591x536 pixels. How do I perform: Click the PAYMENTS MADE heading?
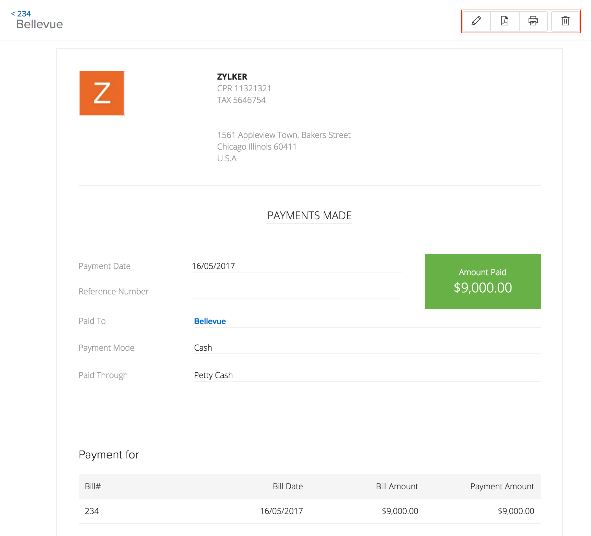coord(309,215)
